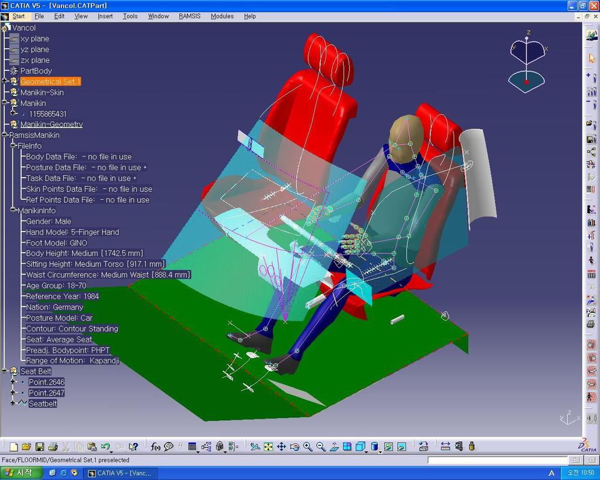Fly through view with the airplane icon
The height and width of the screenshot is (480, 600).
[x=255, y=447]
